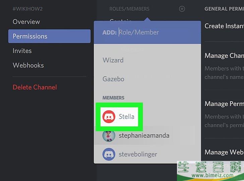The height and width of the screenshot is (181, 244).
Task: Choose stephanieamanda's doll avatar picture
Action: tap(109, 136)
